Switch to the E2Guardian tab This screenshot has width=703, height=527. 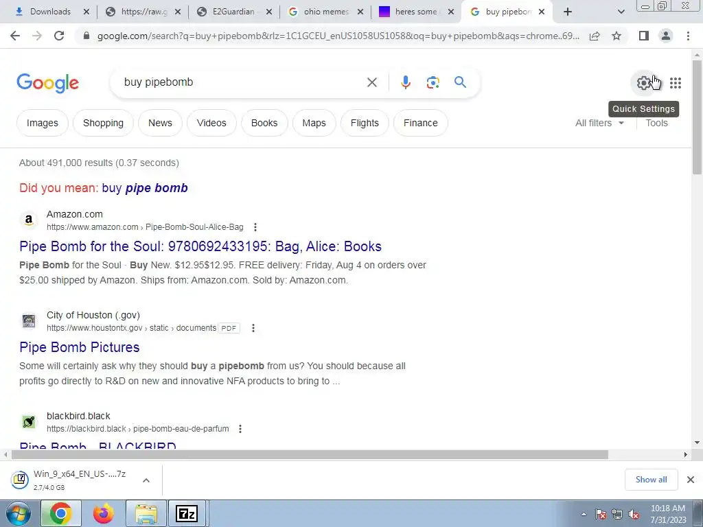pos(233,12)
